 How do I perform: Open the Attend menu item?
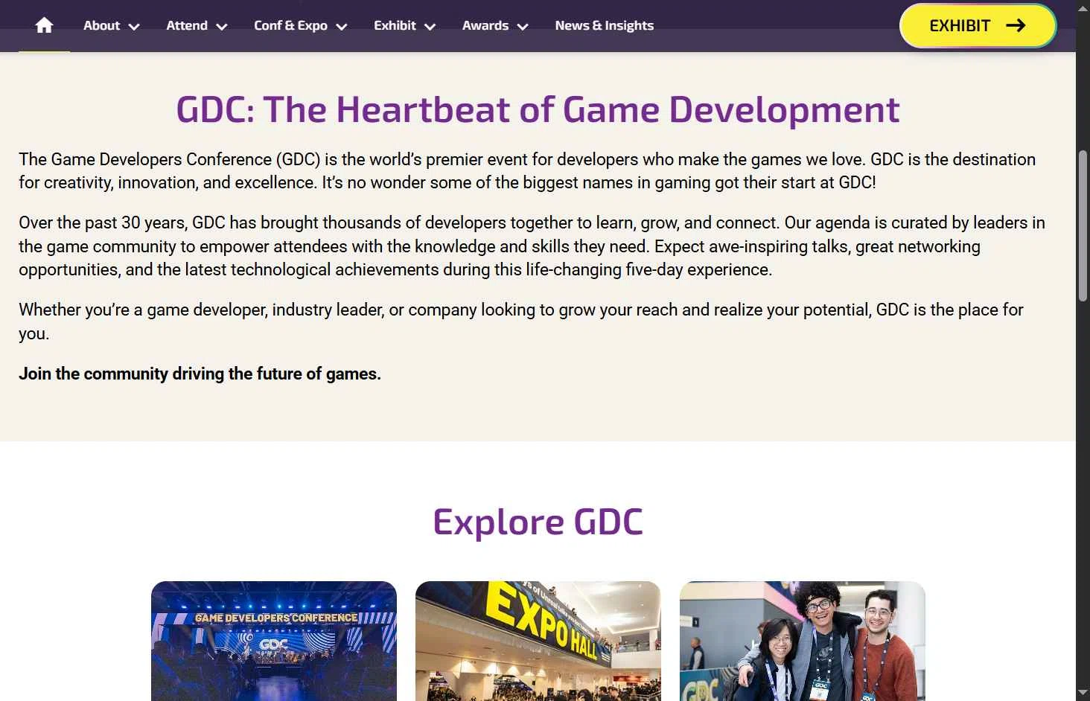187,25
